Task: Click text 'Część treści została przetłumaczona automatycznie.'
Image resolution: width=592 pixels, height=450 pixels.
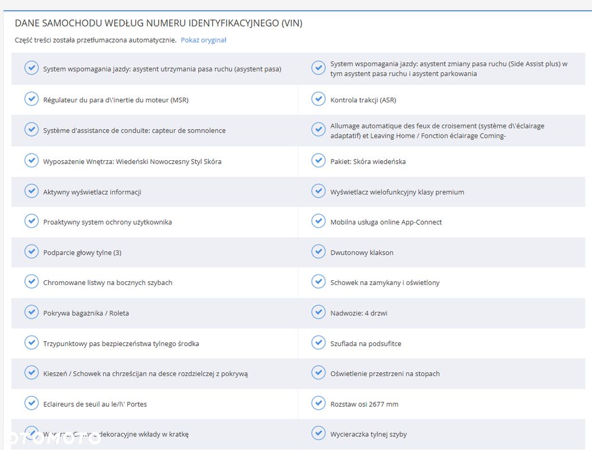Action: click(95, 40)
